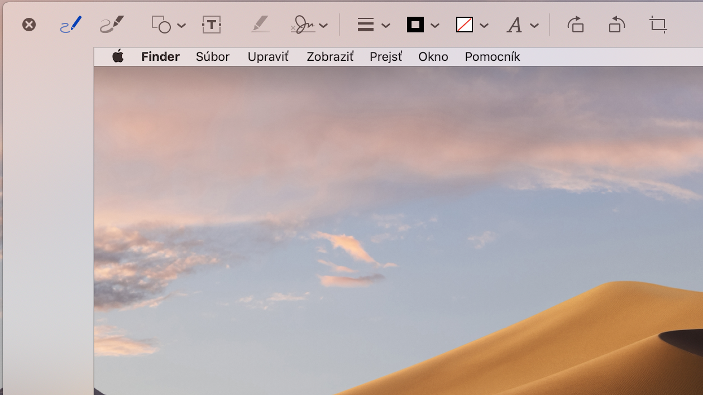The image size is (703, 395).
Task: Open the Okno menu
Action: [x=433, y=57]
